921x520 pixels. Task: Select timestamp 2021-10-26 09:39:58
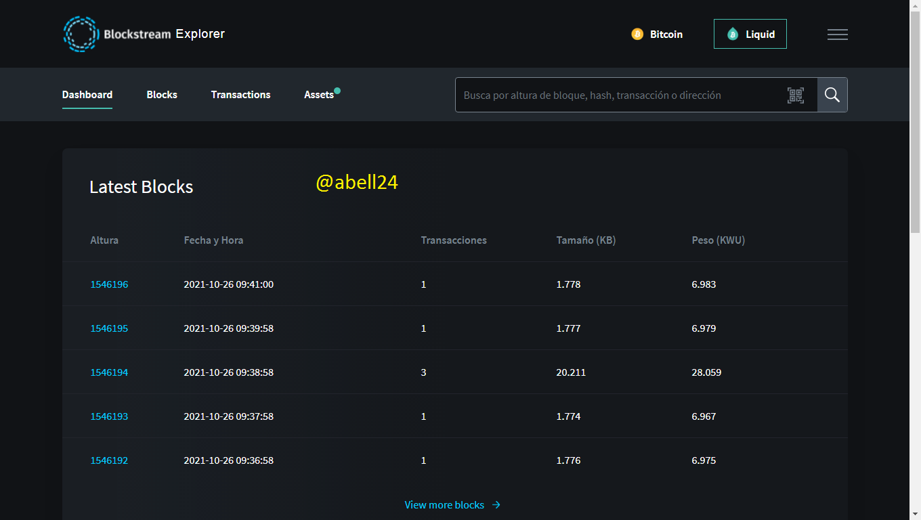pyautogui.click(x=229, y=328)
